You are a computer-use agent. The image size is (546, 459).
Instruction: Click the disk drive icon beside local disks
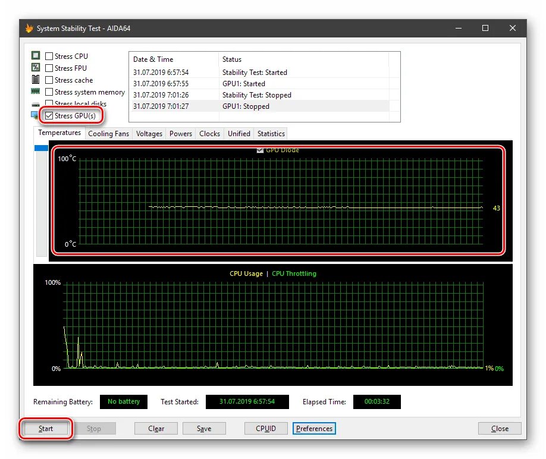coord(36,105)
